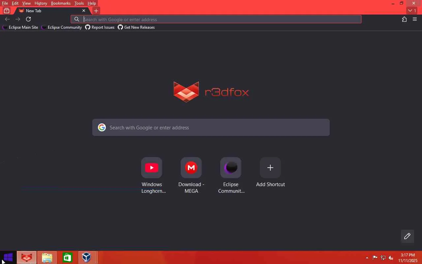The image size is (422, 264).
Task: Open the Eclipse Community shortcut tile
Action: (x=231, y=176)
